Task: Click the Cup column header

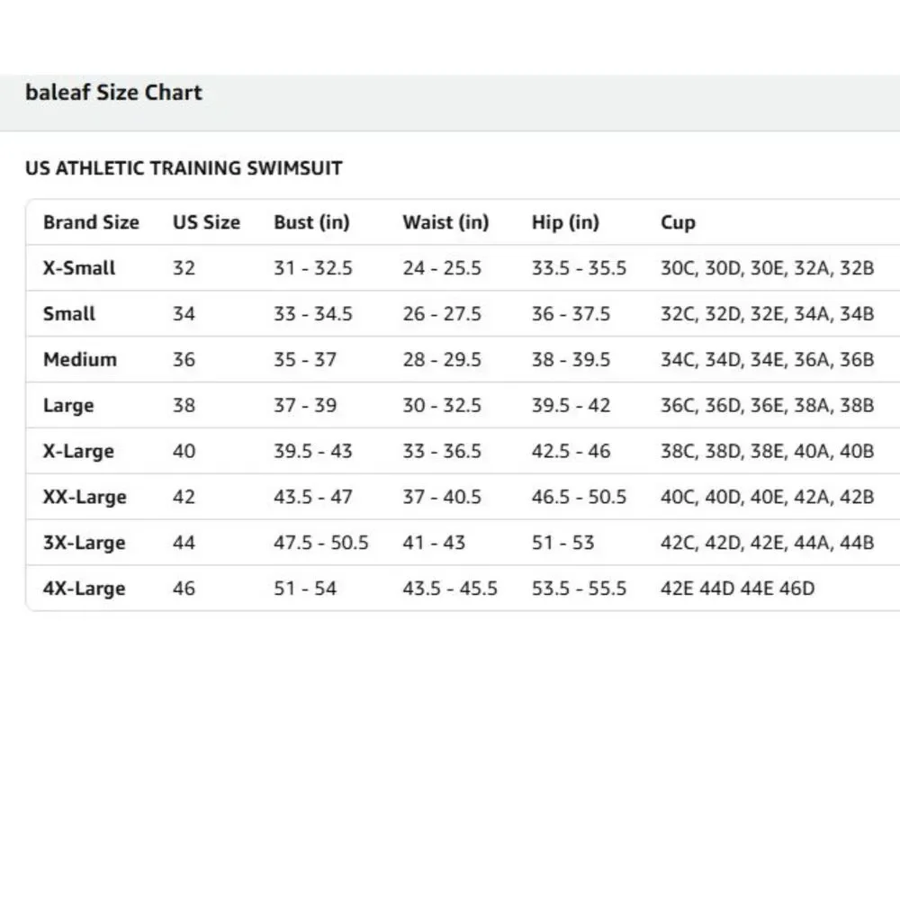Action: 678,222
